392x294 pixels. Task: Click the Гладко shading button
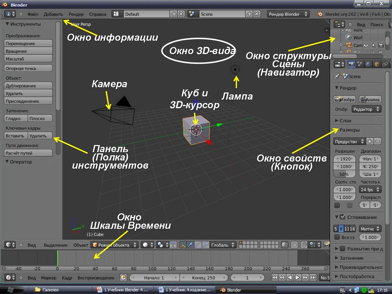click(x=16, y=118)
